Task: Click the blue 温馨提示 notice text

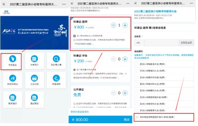Action: (164, 57)
